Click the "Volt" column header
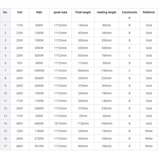Viewport: 158px width, 158px height. pyautogui.click(x=20, y=15)
